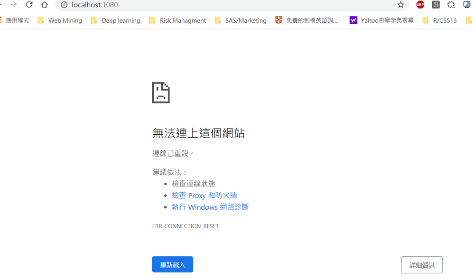474x279 pixels.
Task: Open the Yahoo奇摩字典搜尋 bookmark
Action: click(x=381, y=20)
